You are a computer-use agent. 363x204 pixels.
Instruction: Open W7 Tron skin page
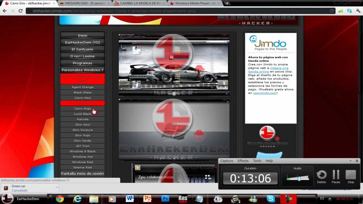pos(83,146)
